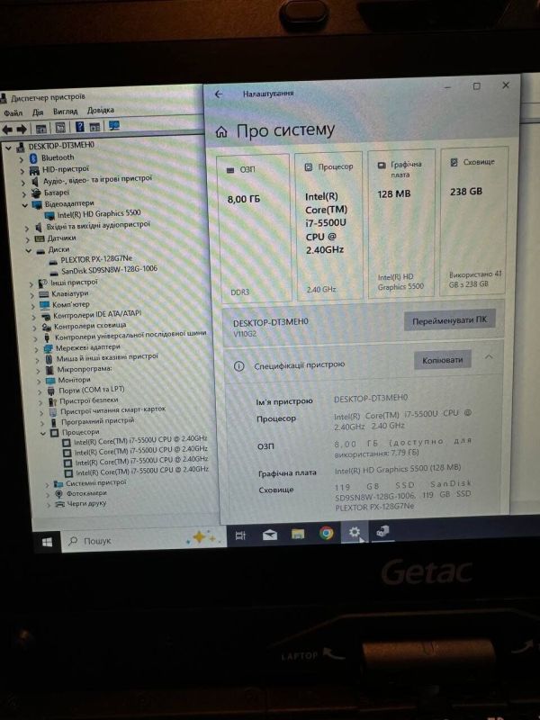
Task: Click the Сховище 238 GB card
Action: click(x=474, y=220)
